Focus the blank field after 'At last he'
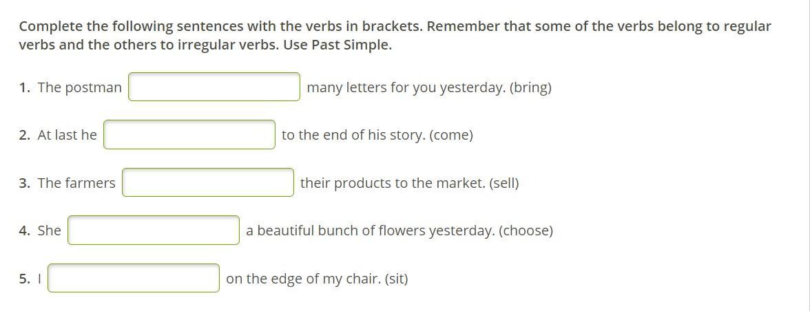810x311 pixels. click(x=189, y=135)
